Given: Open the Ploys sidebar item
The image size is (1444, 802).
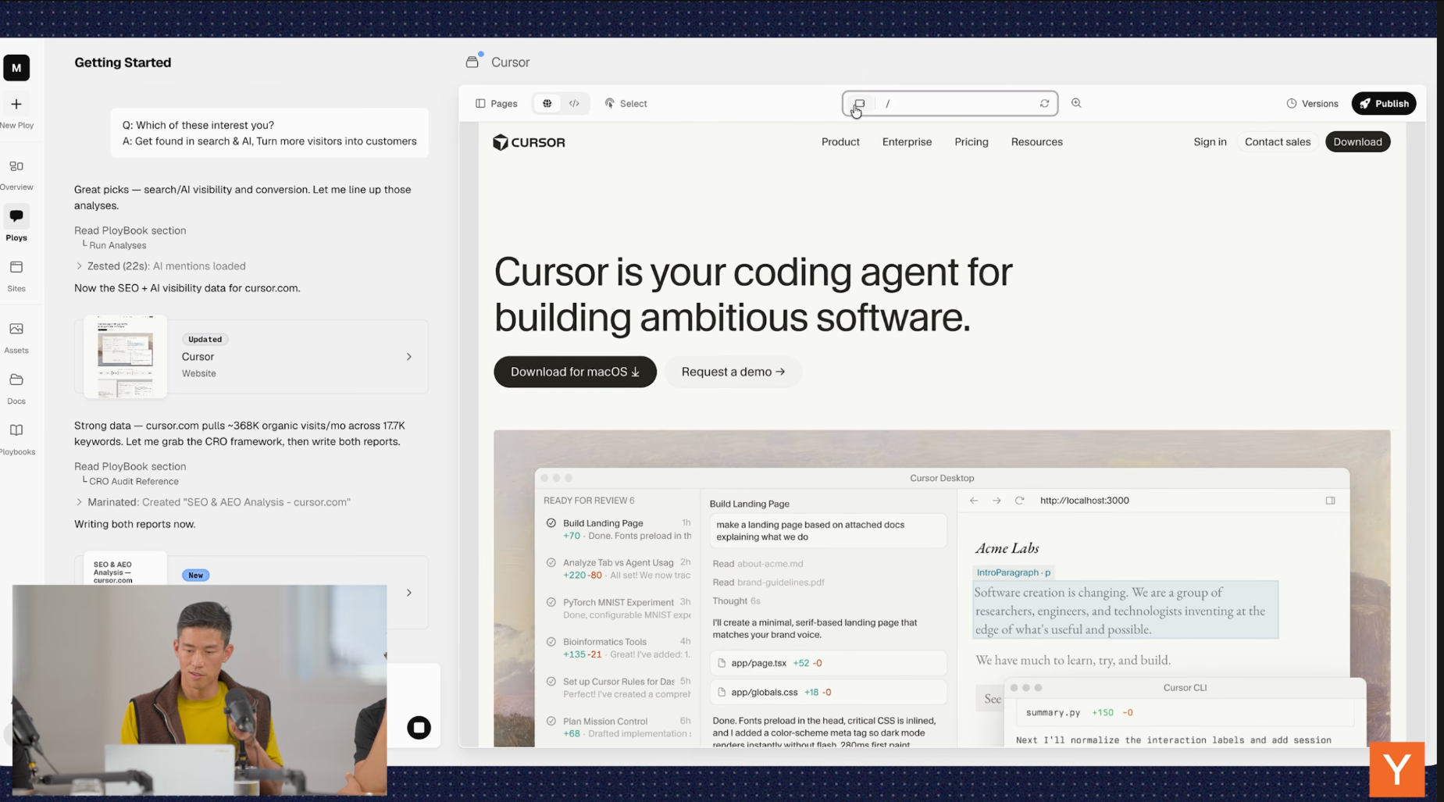Looking at the screenshot, I should (x=16, y=224).
